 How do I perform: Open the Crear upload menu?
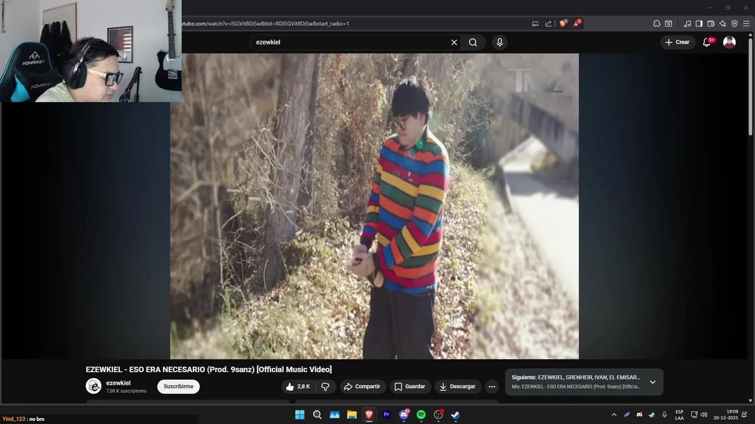point(677,42)
